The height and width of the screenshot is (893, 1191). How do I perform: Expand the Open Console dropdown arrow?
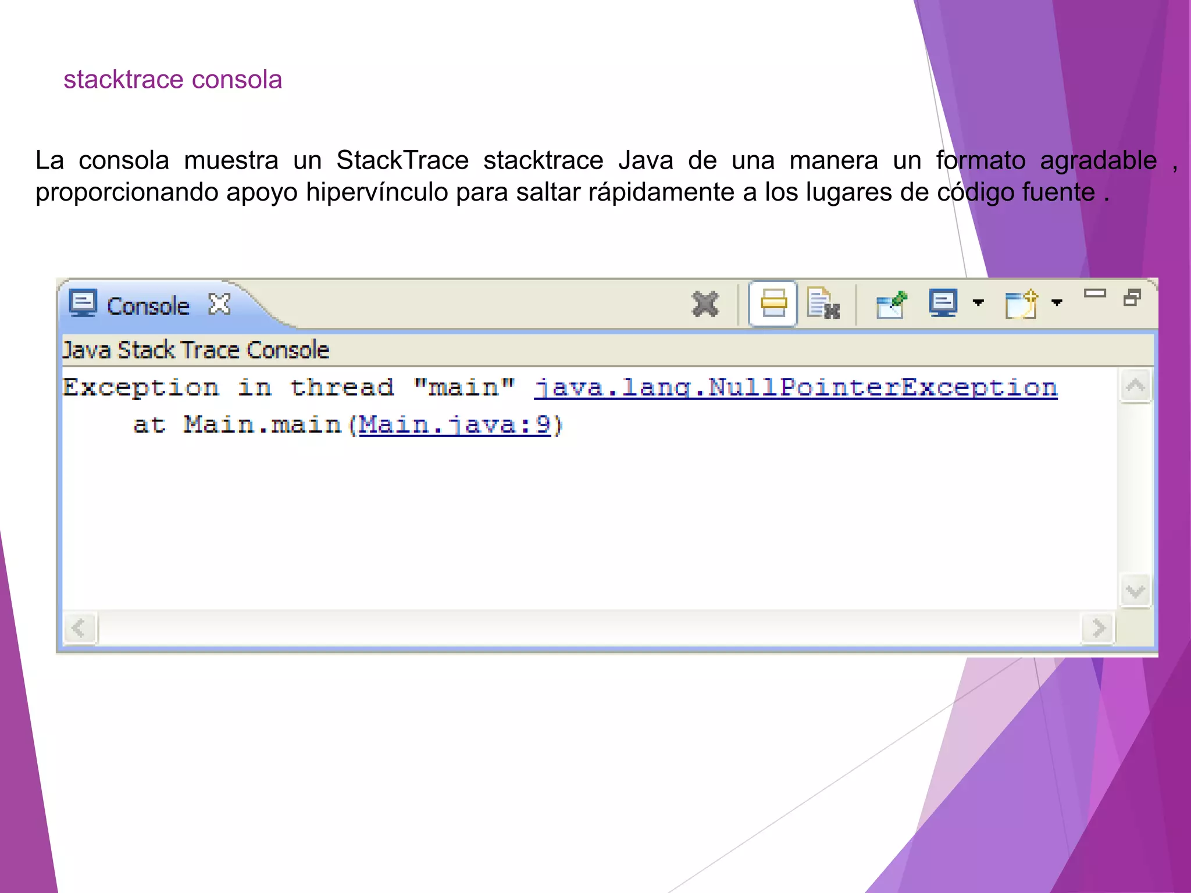pyautogui.click(x=1057, y=302)
